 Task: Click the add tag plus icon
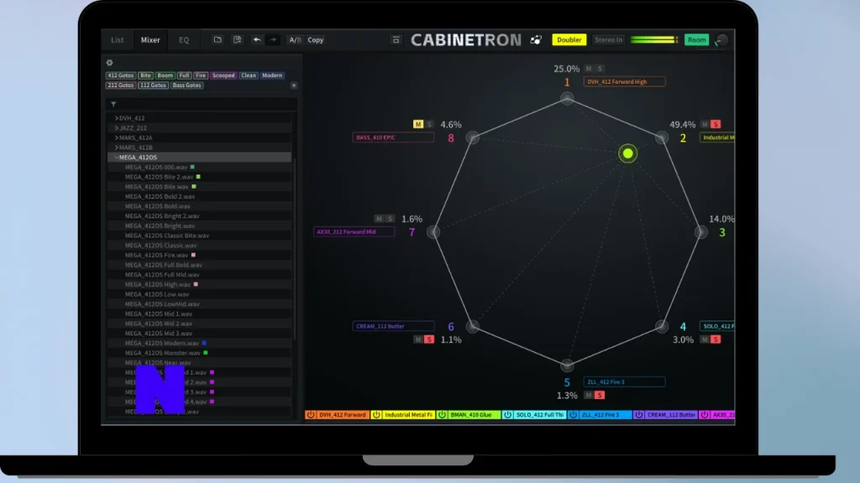point(294,86)
